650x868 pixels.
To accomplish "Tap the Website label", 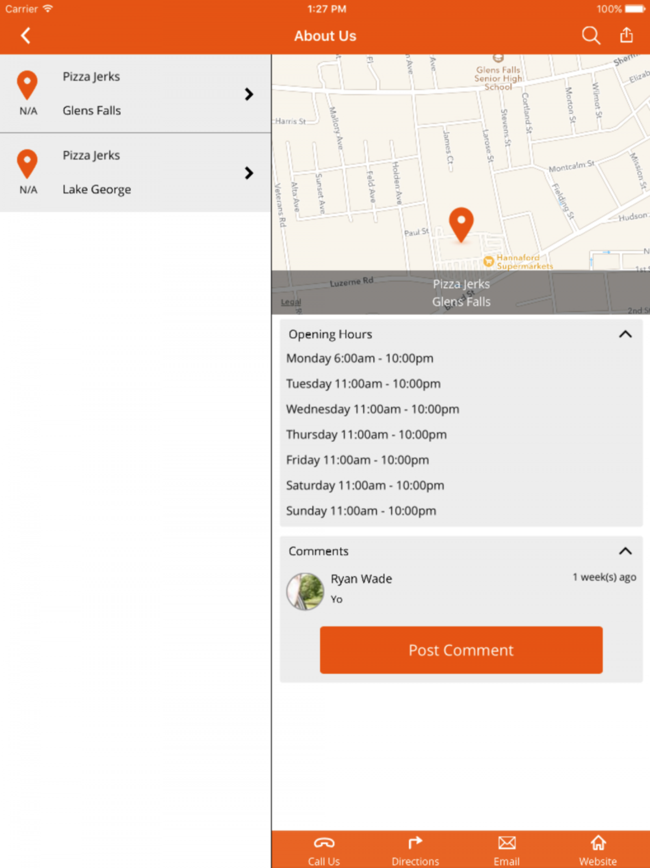I will (598, 861).
